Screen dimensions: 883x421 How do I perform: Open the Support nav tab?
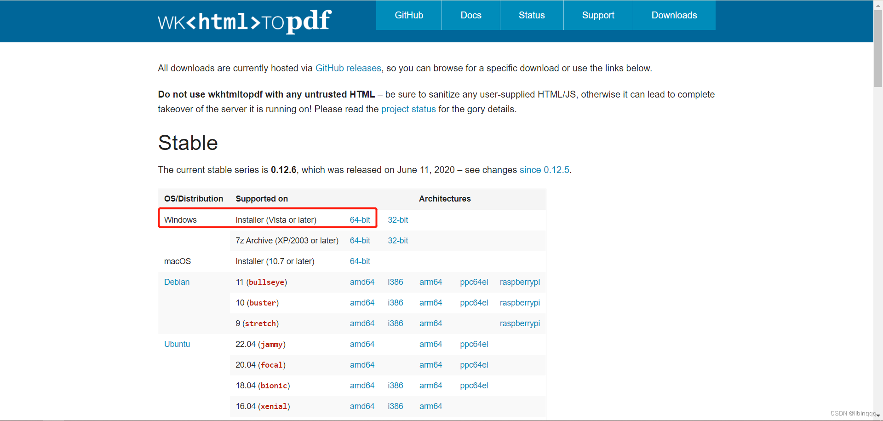point(598,15)
